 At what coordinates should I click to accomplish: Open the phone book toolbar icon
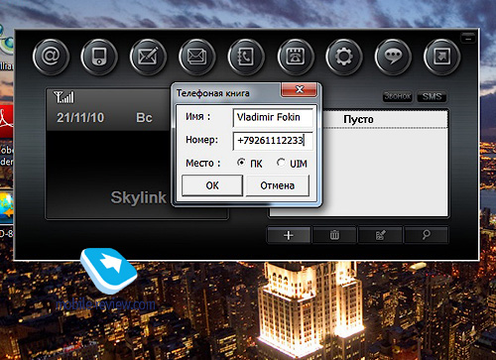[x=246, y=57]
